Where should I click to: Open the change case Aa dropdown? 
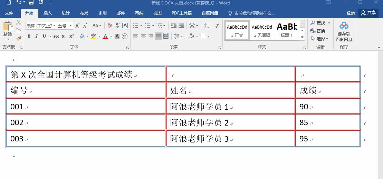pos(97,26)
